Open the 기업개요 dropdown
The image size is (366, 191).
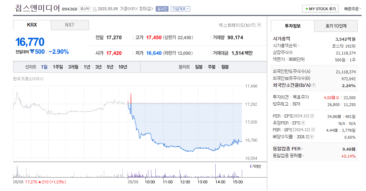tap(180, 9)
